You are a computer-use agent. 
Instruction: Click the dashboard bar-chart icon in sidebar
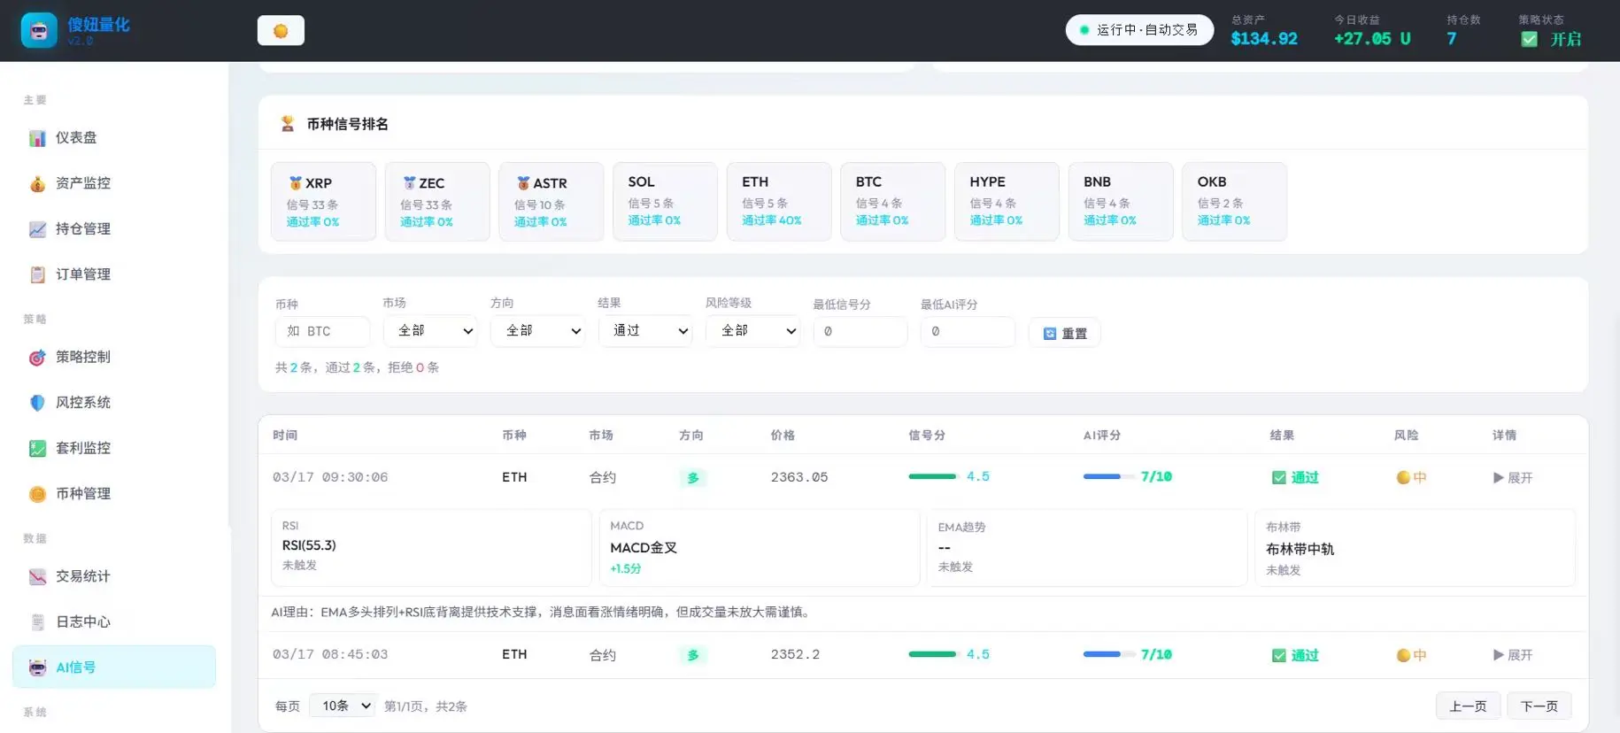(37, 138)
